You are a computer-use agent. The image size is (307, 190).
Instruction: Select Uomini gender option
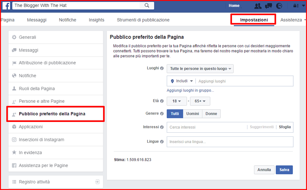coord(192,114)
